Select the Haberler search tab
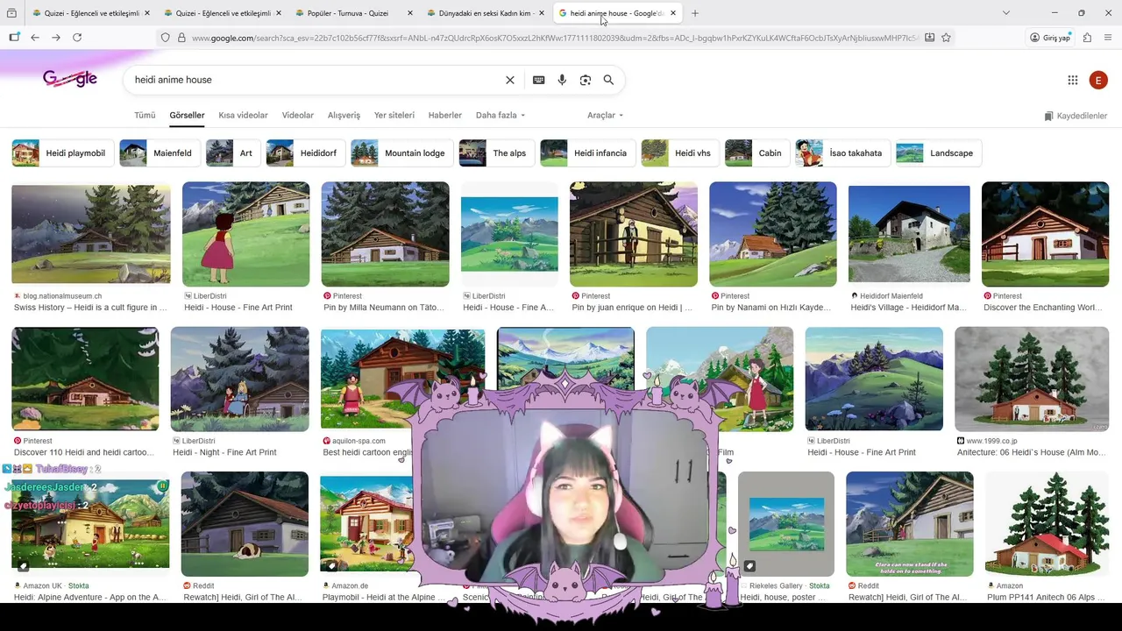The width and height of the screenshot is (1122, 631). [x=445, y=115]
